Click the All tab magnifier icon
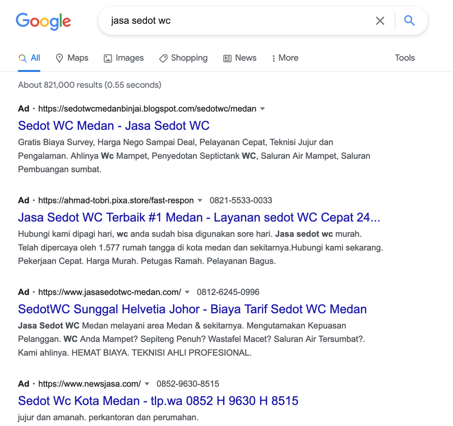Viewport: 453px width, 426px height. 22,58
